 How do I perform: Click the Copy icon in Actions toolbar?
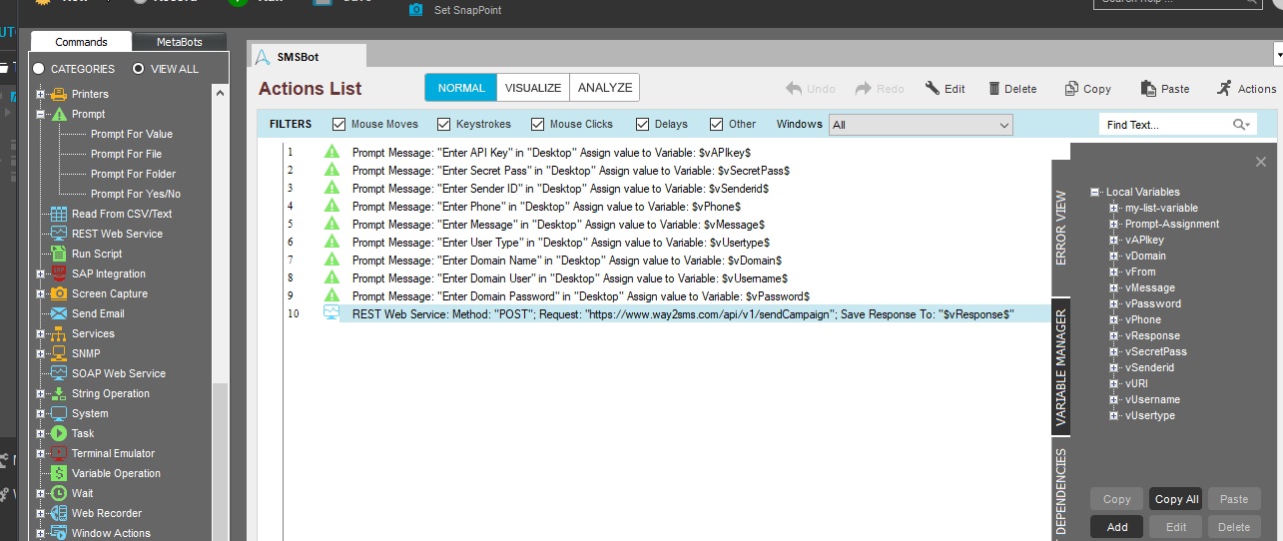[x=1071, y=88]
